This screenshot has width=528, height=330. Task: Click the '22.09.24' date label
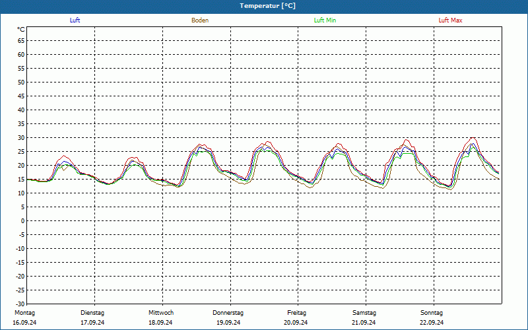point(432,323)
